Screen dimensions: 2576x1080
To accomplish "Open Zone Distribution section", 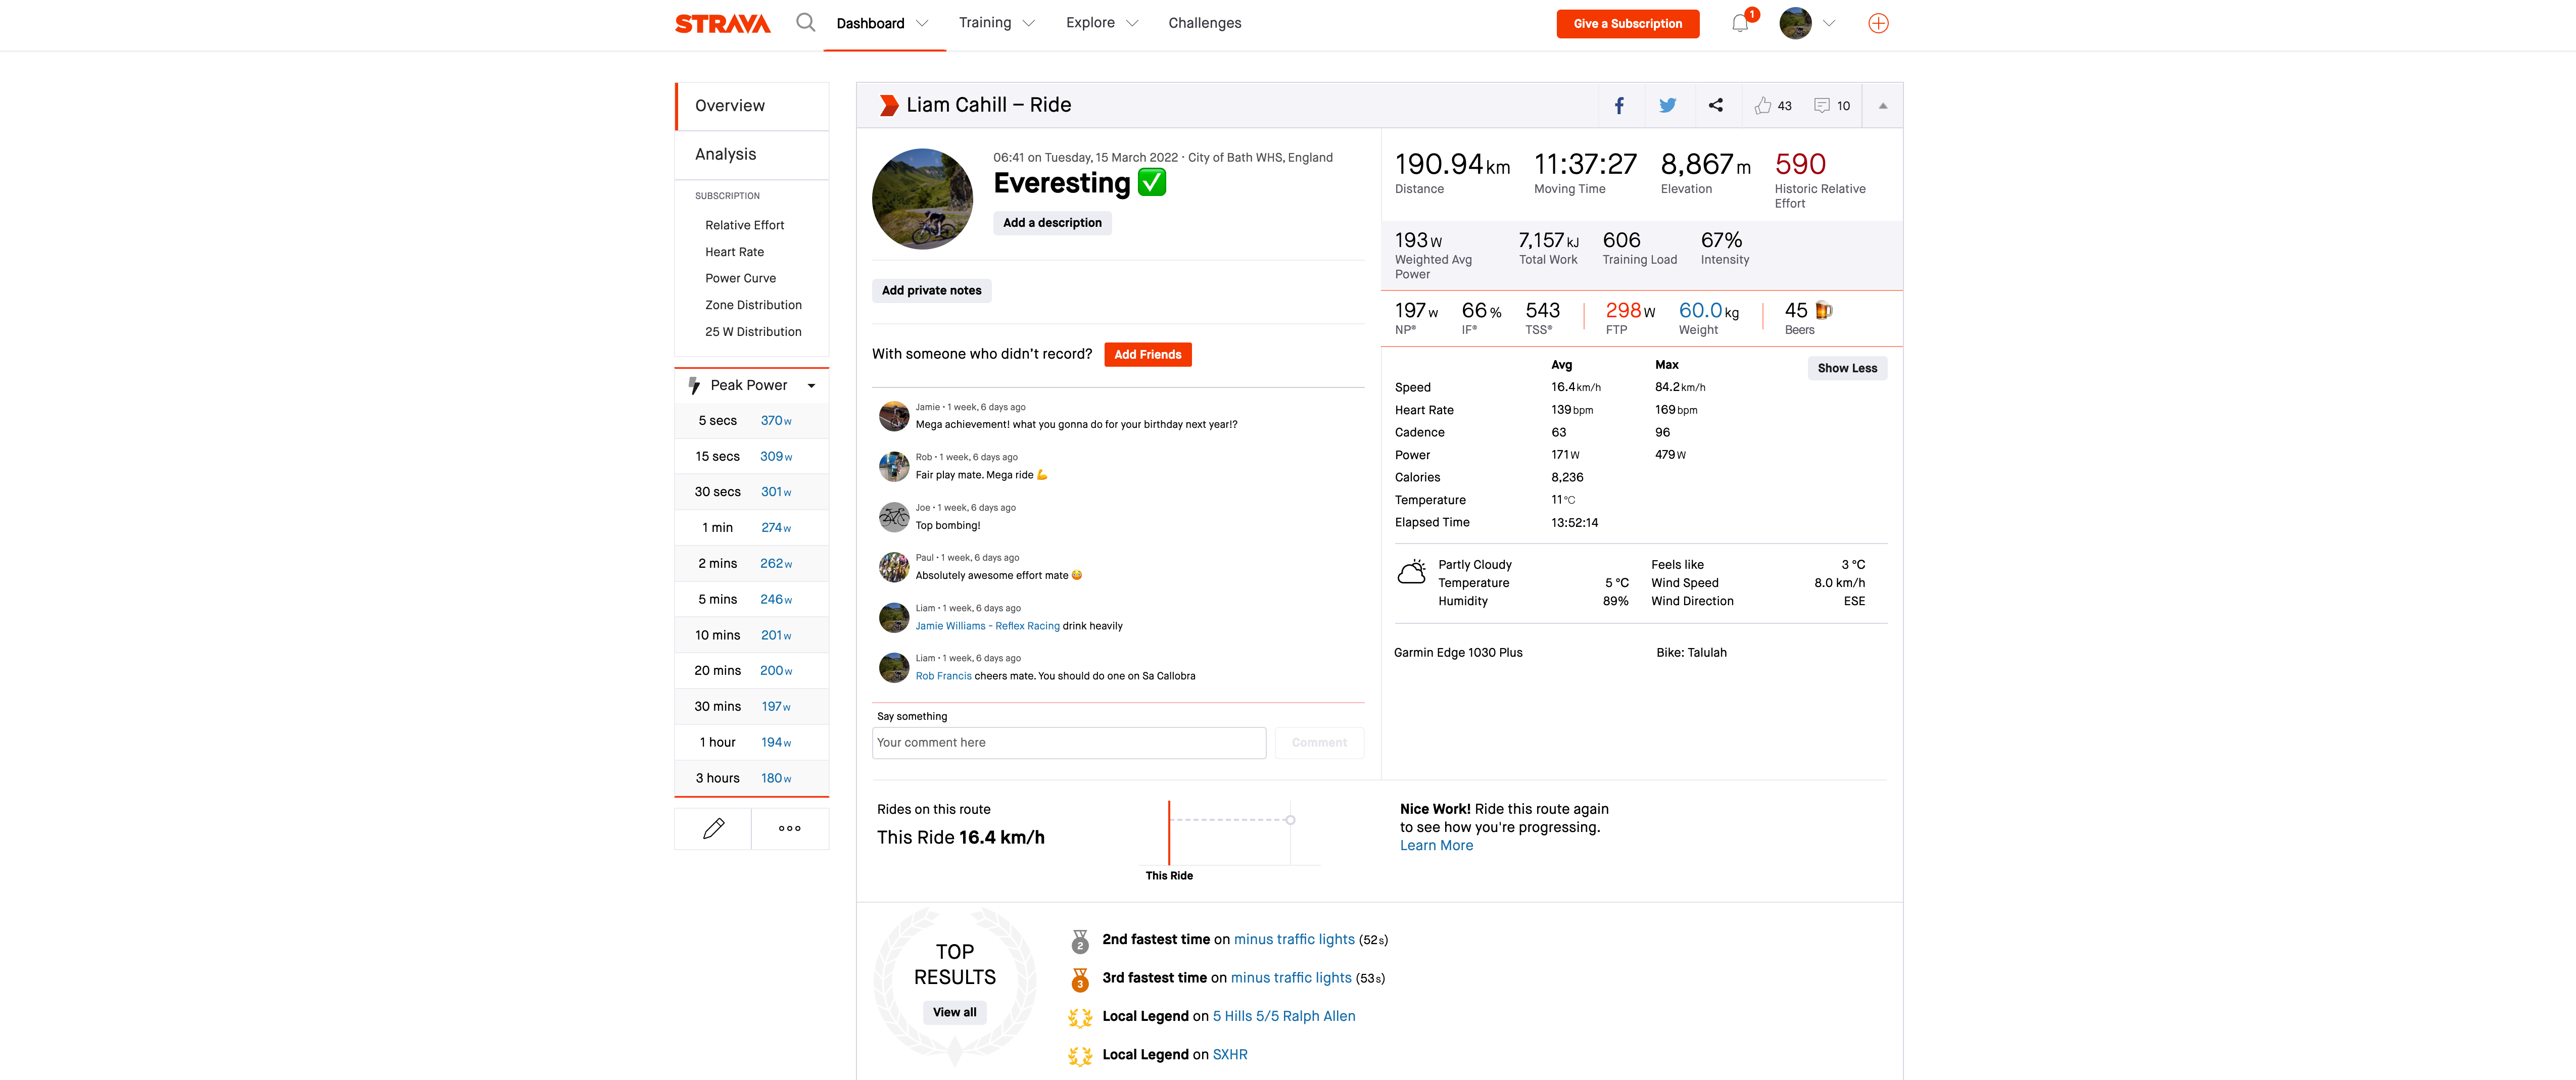I will tap(753, 305).
